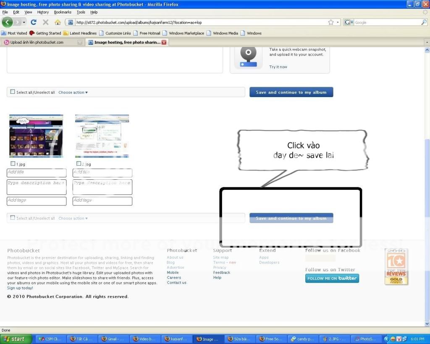
Task: Click the Follow me on Twitter button
Action: [332, 278]
